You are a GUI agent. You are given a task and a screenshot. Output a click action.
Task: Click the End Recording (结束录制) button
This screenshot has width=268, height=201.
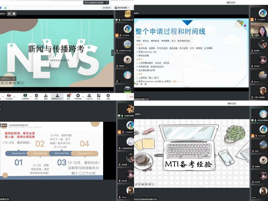pyautogui.click(x=78, y=96)
